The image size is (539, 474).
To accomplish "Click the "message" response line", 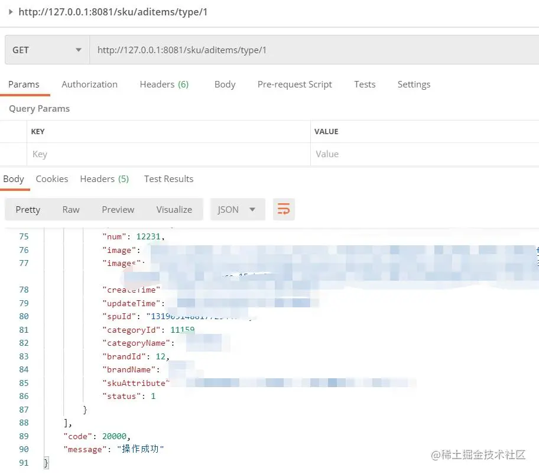I will [114, 449].
